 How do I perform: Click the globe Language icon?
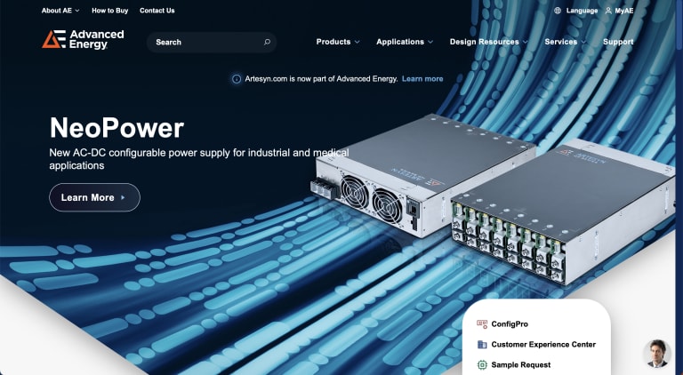coord(557,11)
